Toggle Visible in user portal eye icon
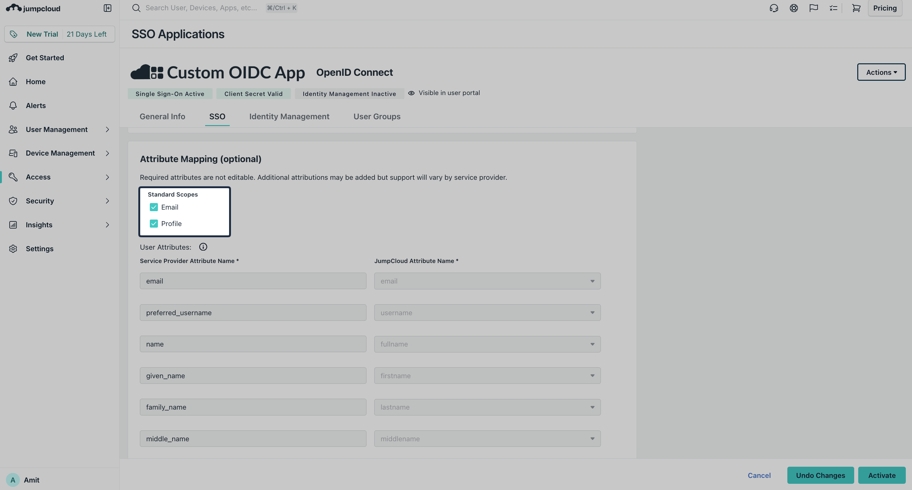This screenshot has height=490, width=912. click(x=411, y=93)
